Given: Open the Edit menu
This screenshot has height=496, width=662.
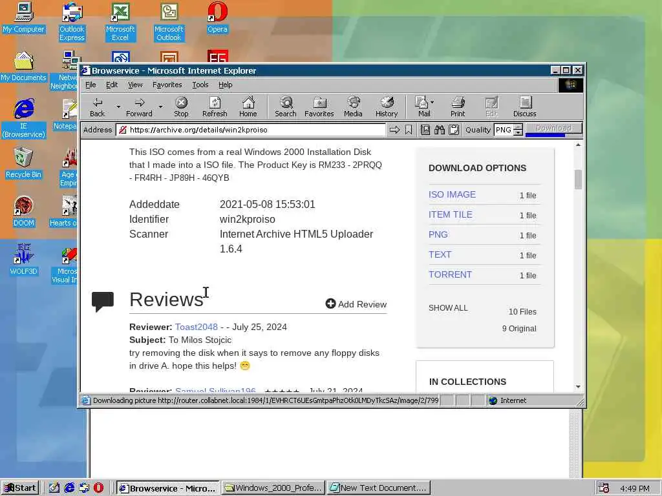Looking at the screenshot, I should [112, 85].
